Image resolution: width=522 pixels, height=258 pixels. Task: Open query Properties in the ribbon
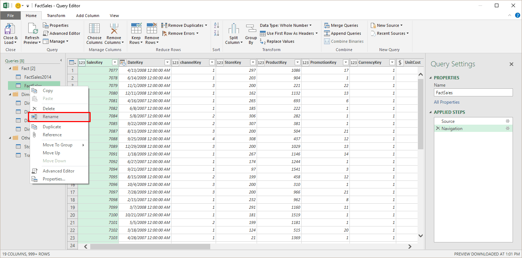point(55,25)
